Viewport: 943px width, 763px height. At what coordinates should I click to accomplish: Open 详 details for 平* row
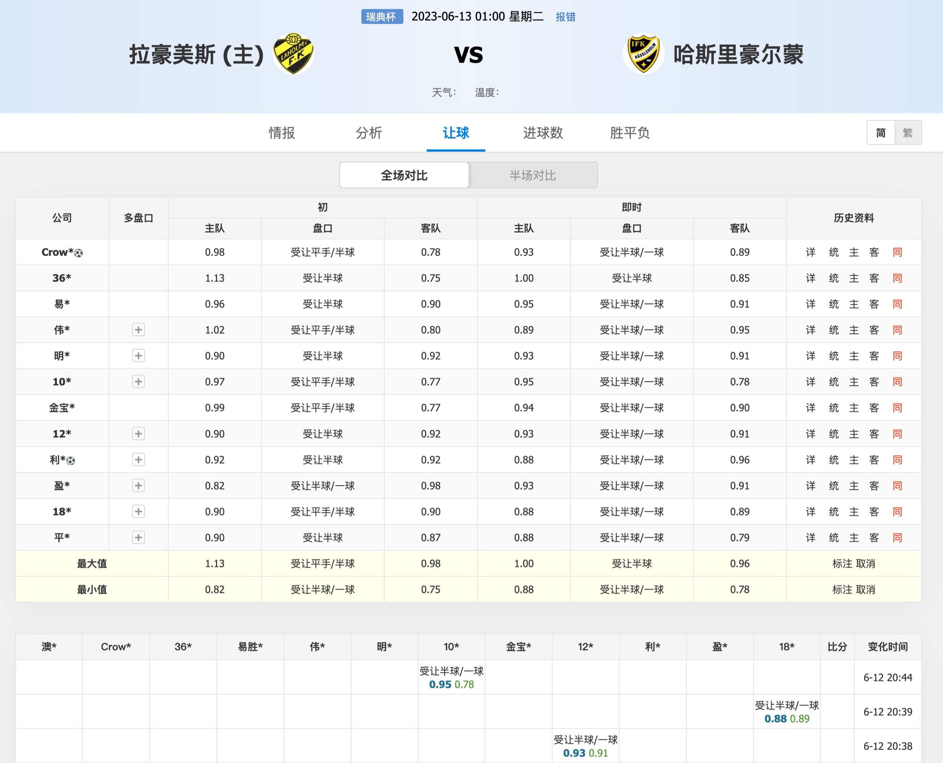coord(811,538)
